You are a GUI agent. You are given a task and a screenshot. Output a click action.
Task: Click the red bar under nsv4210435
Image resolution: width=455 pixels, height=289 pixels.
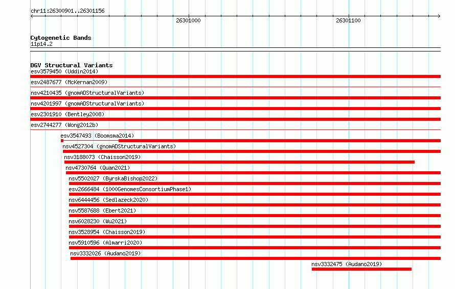236,98
